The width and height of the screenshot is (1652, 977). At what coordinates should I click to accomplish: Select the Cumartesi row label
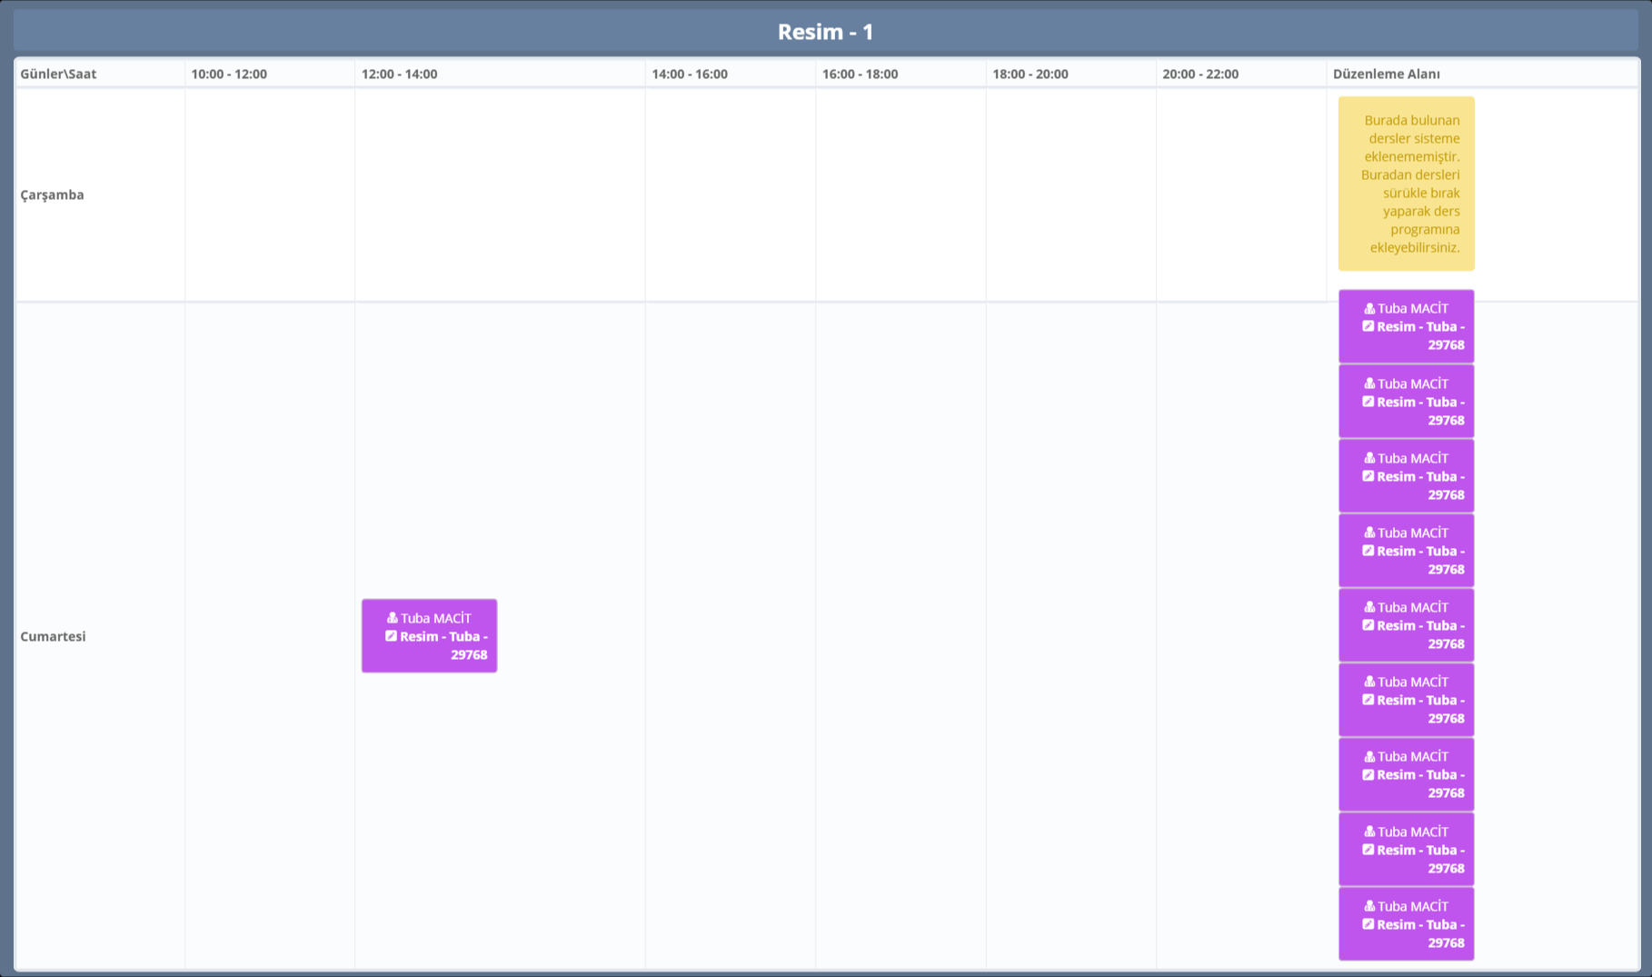click(53, 636)
